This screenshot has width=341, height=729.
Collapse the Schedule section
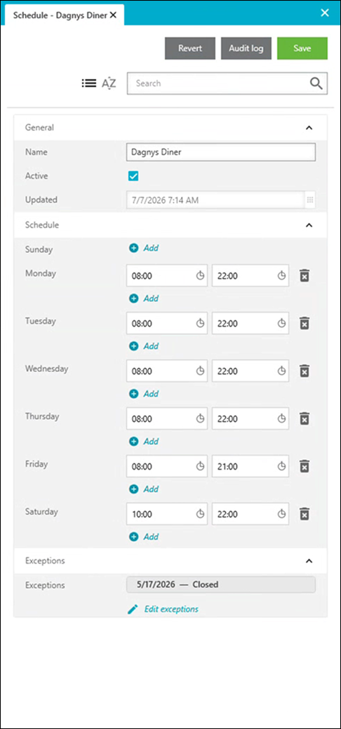[309, 225]
